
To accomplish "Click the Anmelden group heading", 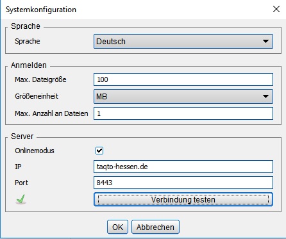I will 29,65.
